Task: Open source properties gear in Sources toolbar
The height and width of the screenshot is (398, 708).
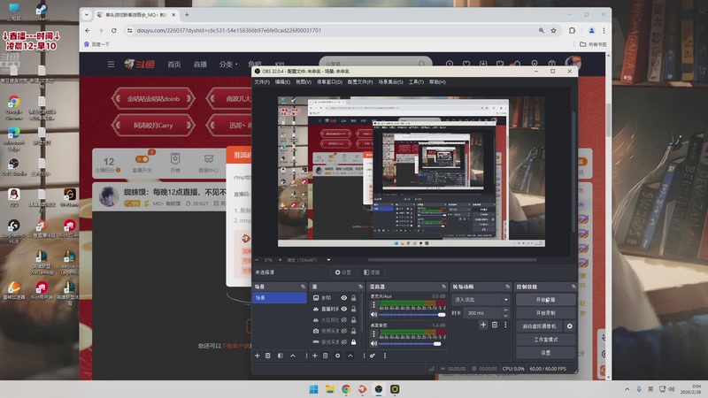Action: pos(337,356)
